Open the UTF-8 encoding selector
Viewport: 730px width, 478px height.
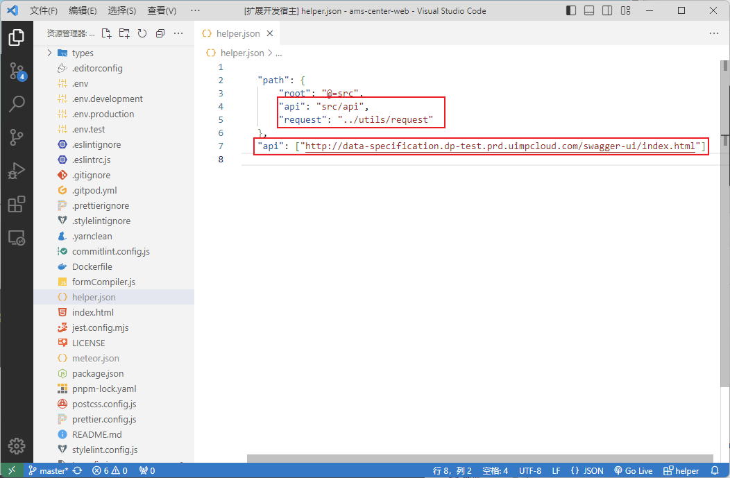coord(530,470)
